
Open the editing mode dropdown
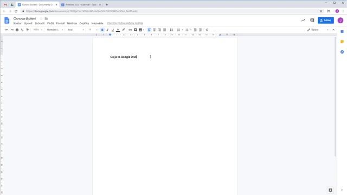coord(318,30)
